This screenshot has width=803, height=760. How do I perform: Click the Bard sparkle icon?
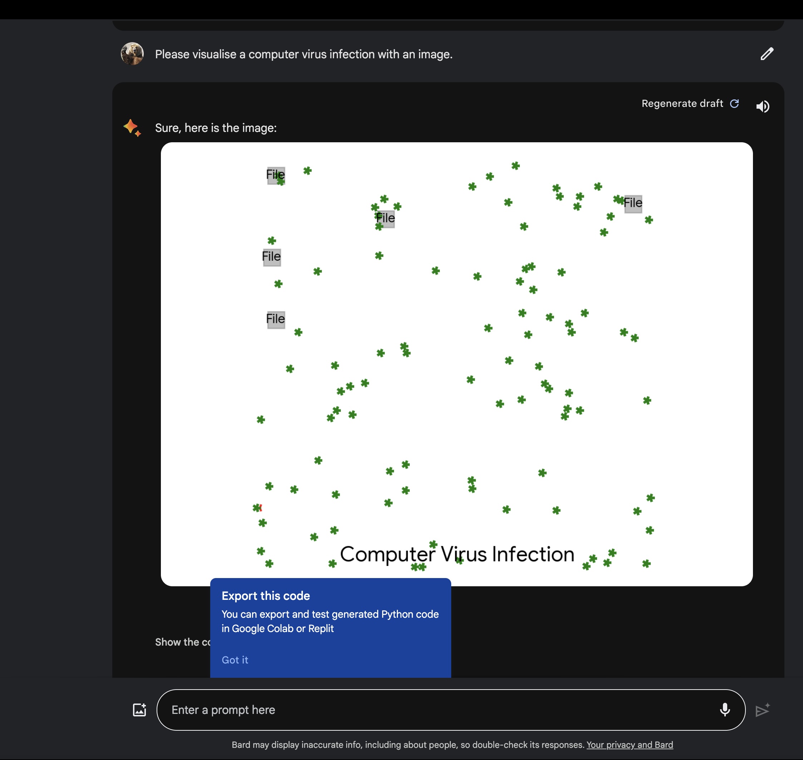pyautogui.click(x=132, y=128)
